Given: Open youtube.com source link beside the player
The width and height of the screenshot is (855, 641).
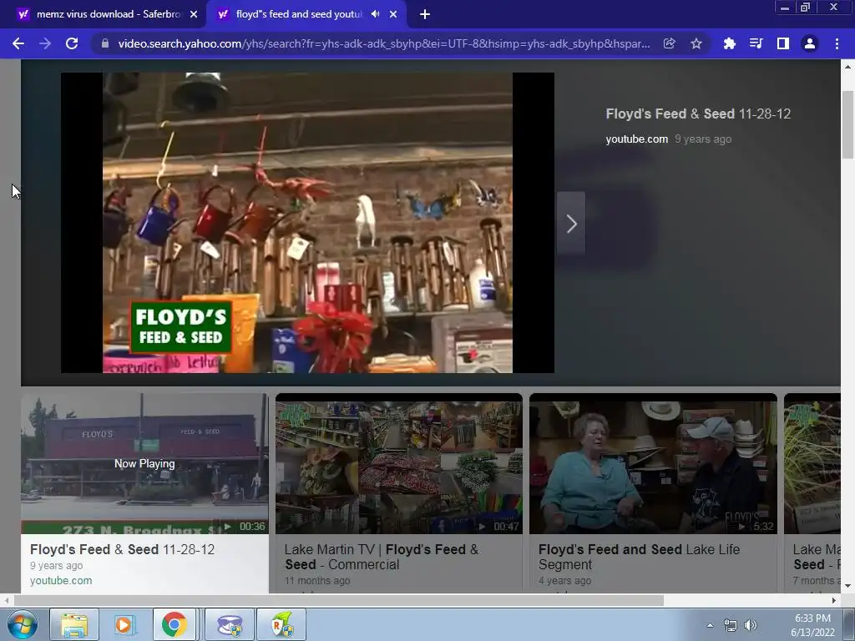Looking at the screenshot, I should coord(636,139).
